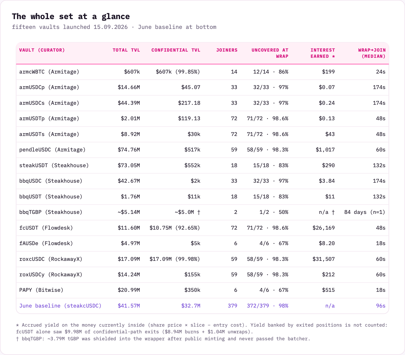Viewport: 405px width, 355px height.
Task: Click the "$1,017" interest earned value
Action: 325,150
